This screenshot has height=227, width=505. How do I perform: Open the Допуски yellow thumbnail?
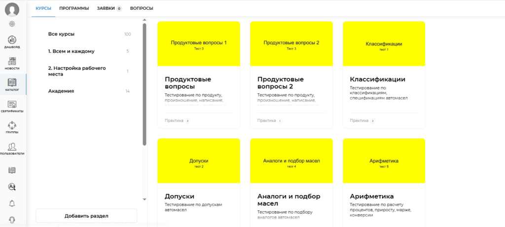199,161
